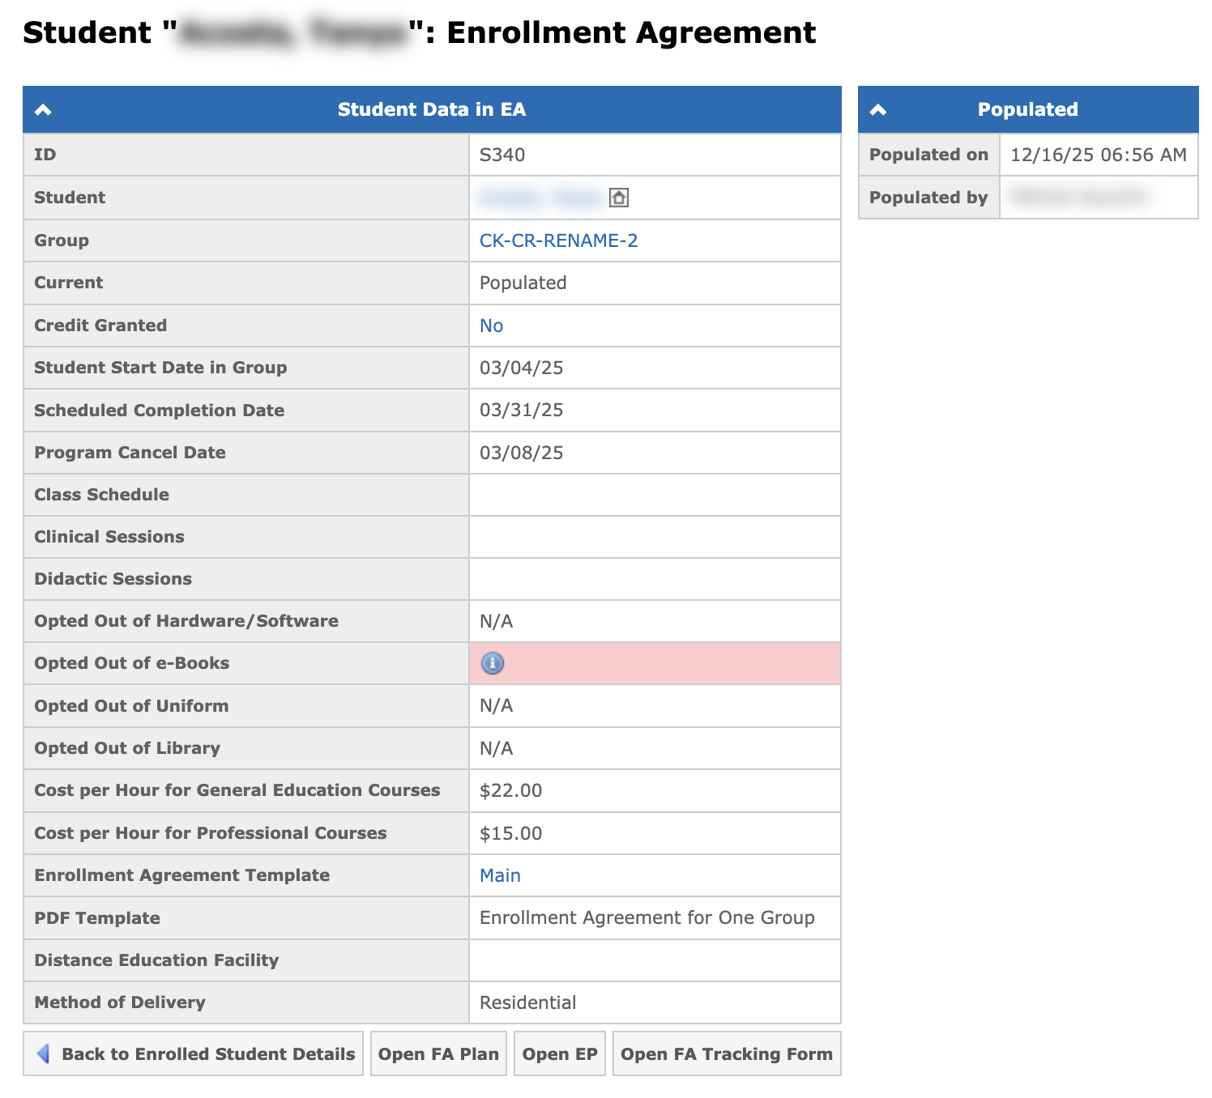
Task: Collapse the Populated panel chevron
Action: 878,109
